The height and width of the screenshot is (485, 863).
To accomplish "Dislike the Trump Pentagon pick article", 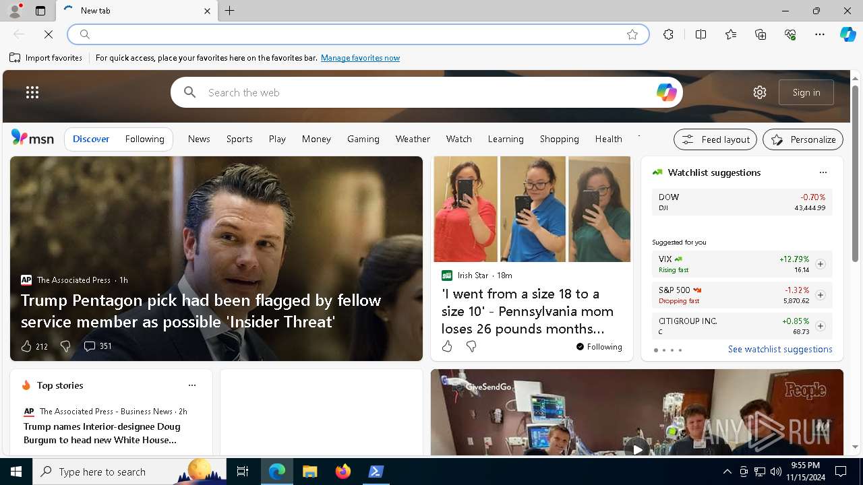I will tap(65, 346).
